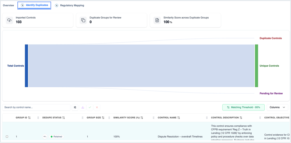
Task: Grab the Group ID column drag handle
Action: coord(38,118)
